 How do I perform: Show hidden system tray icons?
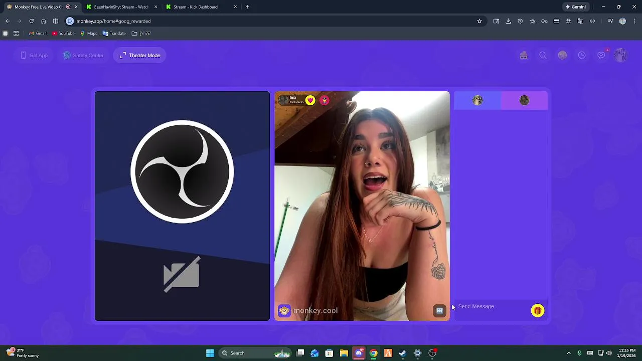[568, 353]
